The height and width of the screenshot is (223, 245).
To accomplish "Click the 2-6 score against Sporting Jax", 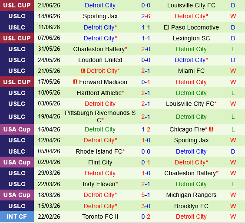I will tap(146, 16).
